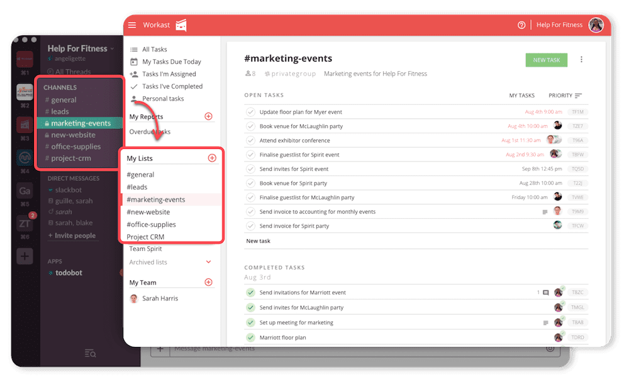This screenshot has width=629, height=384.
Task: Add a new list in My Lists
Action: (x=212, y=158)
